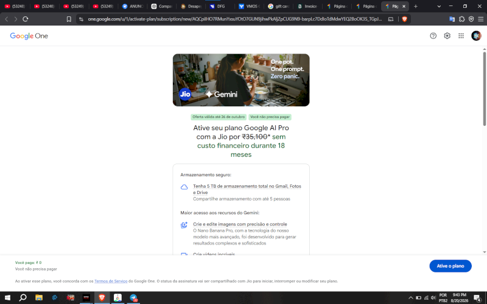
Task: Click the Jio Gemini banner image
Action: (x=241, y=80)
